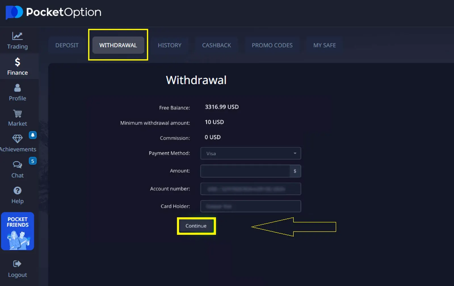Open the Profile sidebar icon

click(17, 88)
